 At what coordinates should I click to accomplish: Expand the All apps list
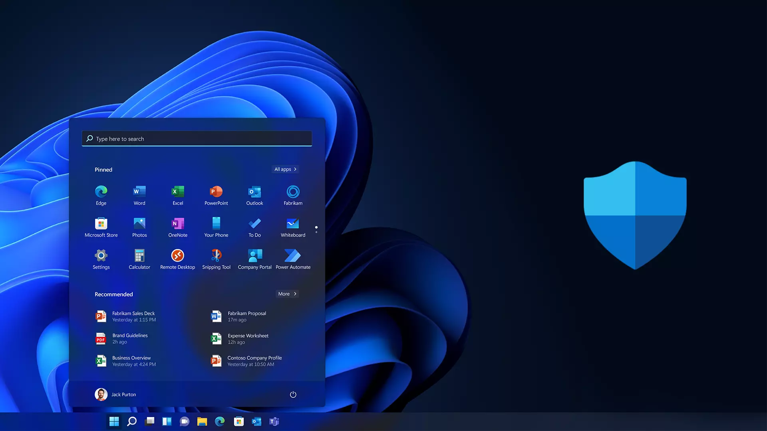pyautogui.click(x=285, y=169)
